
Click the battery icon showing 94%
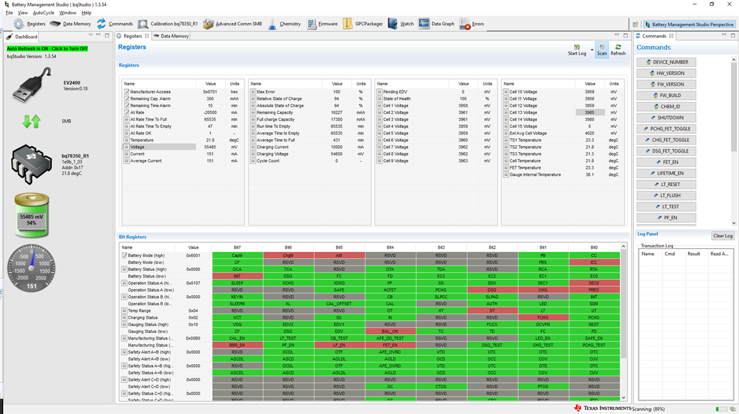tap(32, 216)
